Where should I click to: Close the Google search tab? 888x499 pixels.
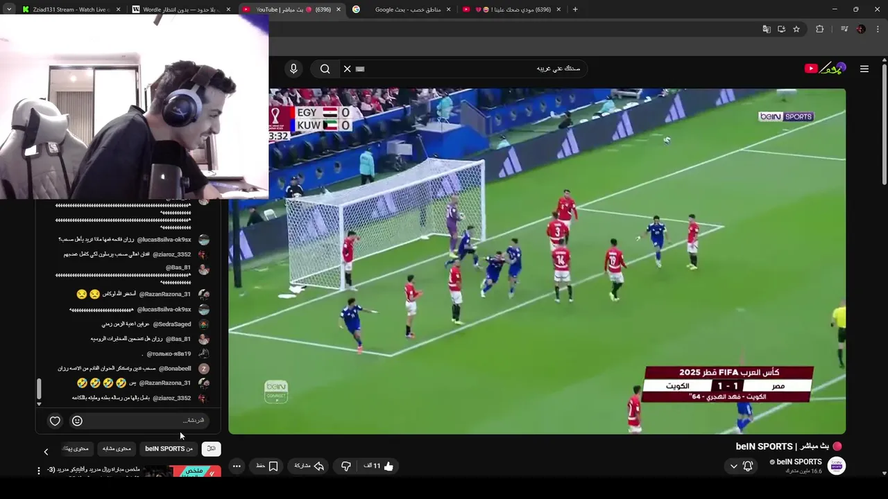pyautogui.click(x=449, y=10)
